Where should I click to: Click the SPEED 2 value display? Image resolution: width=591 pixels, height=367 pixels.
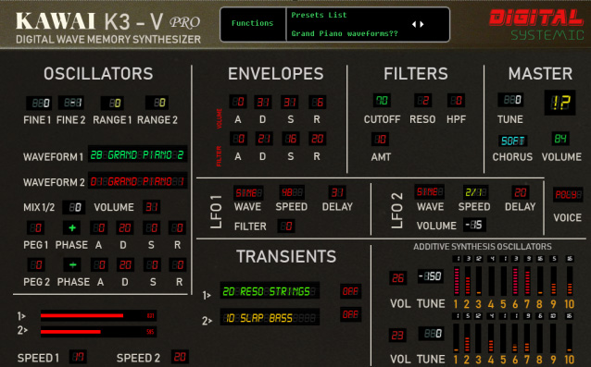coord(180,357)
